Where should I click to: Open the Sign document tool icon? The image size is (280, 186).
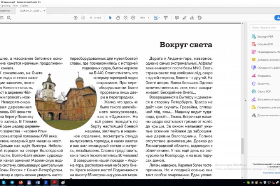click(192, 18)
